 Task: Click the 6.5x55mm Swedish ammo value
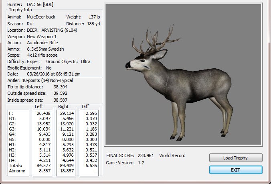coord(47,49)
